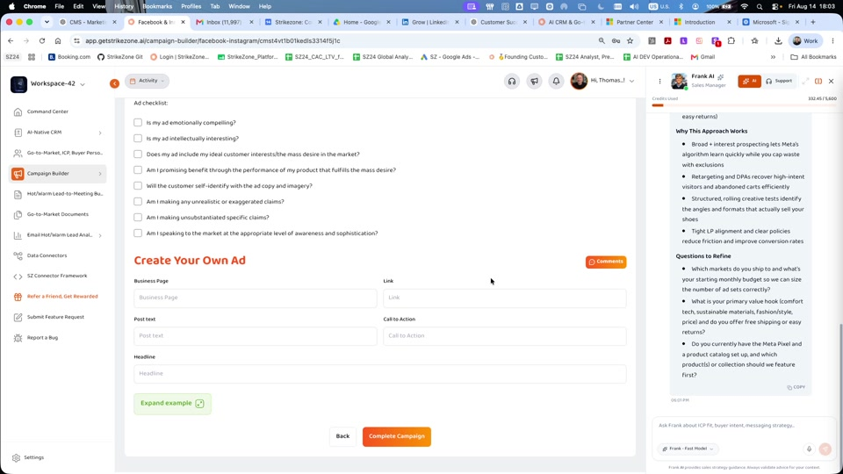Open Report a Bug
This screenshot has height=474, width=843.
point(42,337)
